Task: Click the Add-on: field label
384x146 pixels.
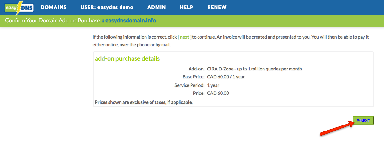Action: [x=197, y=69]
